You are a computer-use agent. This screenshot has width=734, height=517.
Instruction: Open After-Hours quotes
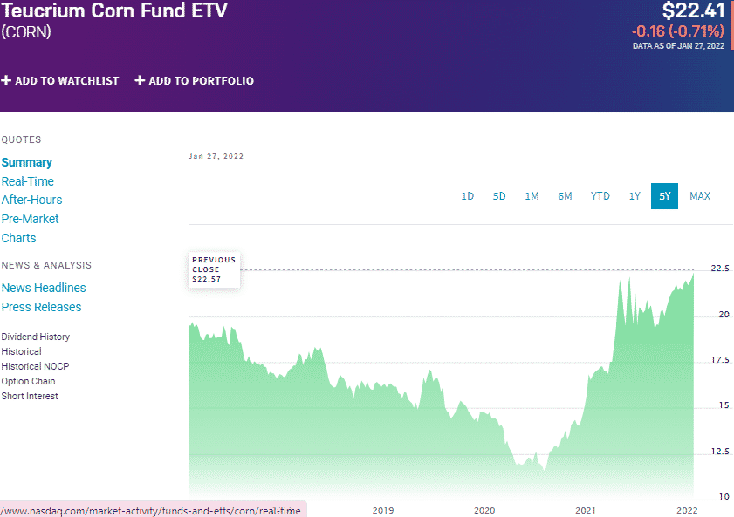tap(31, 200)
